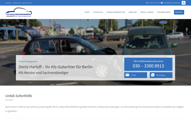The image size is (191, 119).
Task: Click the heading Deniz Harloff – Ihr Kfz-Gutachter
Action: (x=55, y=67)
